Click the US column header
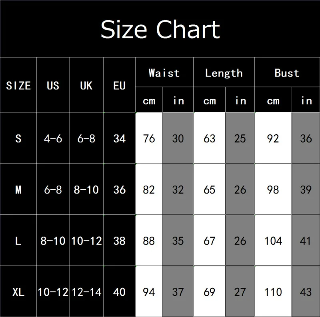Image resolution: width=320 pixels, height=317 pixels. (53, 85)
